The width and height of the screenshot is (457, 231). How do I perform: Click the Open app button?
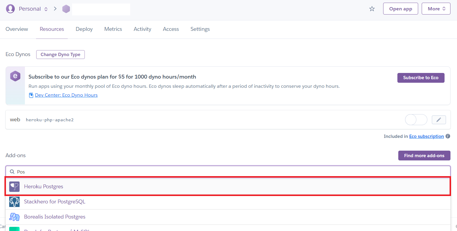tap(401, 9)
